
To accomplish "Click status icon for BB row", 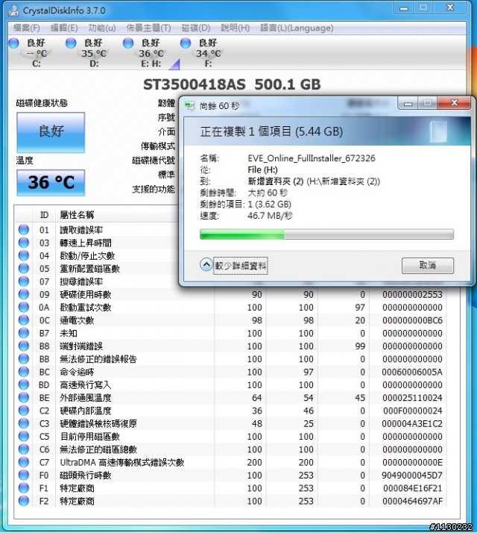I will click(x=23, y=359).
